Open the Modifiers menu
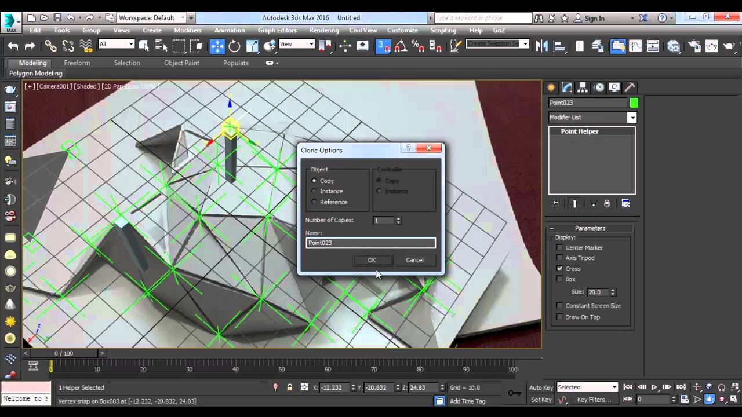The height and width of the screenshot is (417, 742). [188, 30]
